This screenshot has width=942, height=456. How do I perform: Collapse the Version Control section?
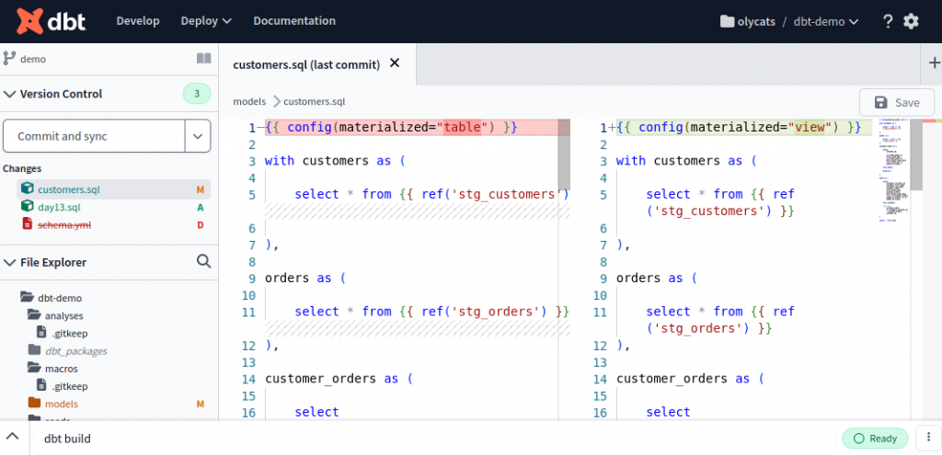click(x=9, y=94)
